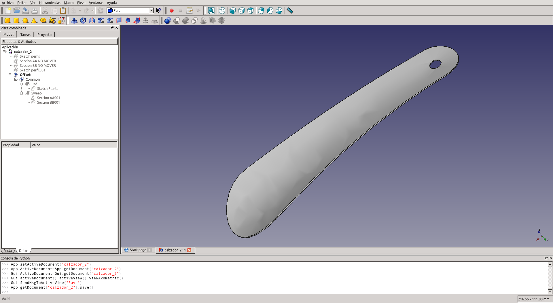
Task: Collapse the Pad tree node
Action: [22, 84]
